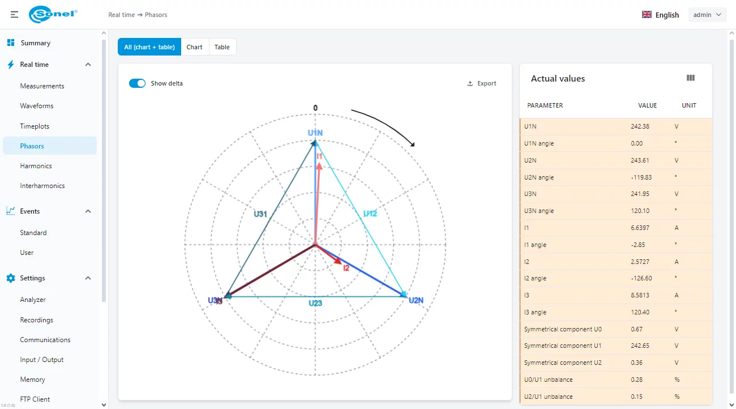Collapse the Settings section chevron
Viewport: 736px width, 409px height.
[88, 278]
